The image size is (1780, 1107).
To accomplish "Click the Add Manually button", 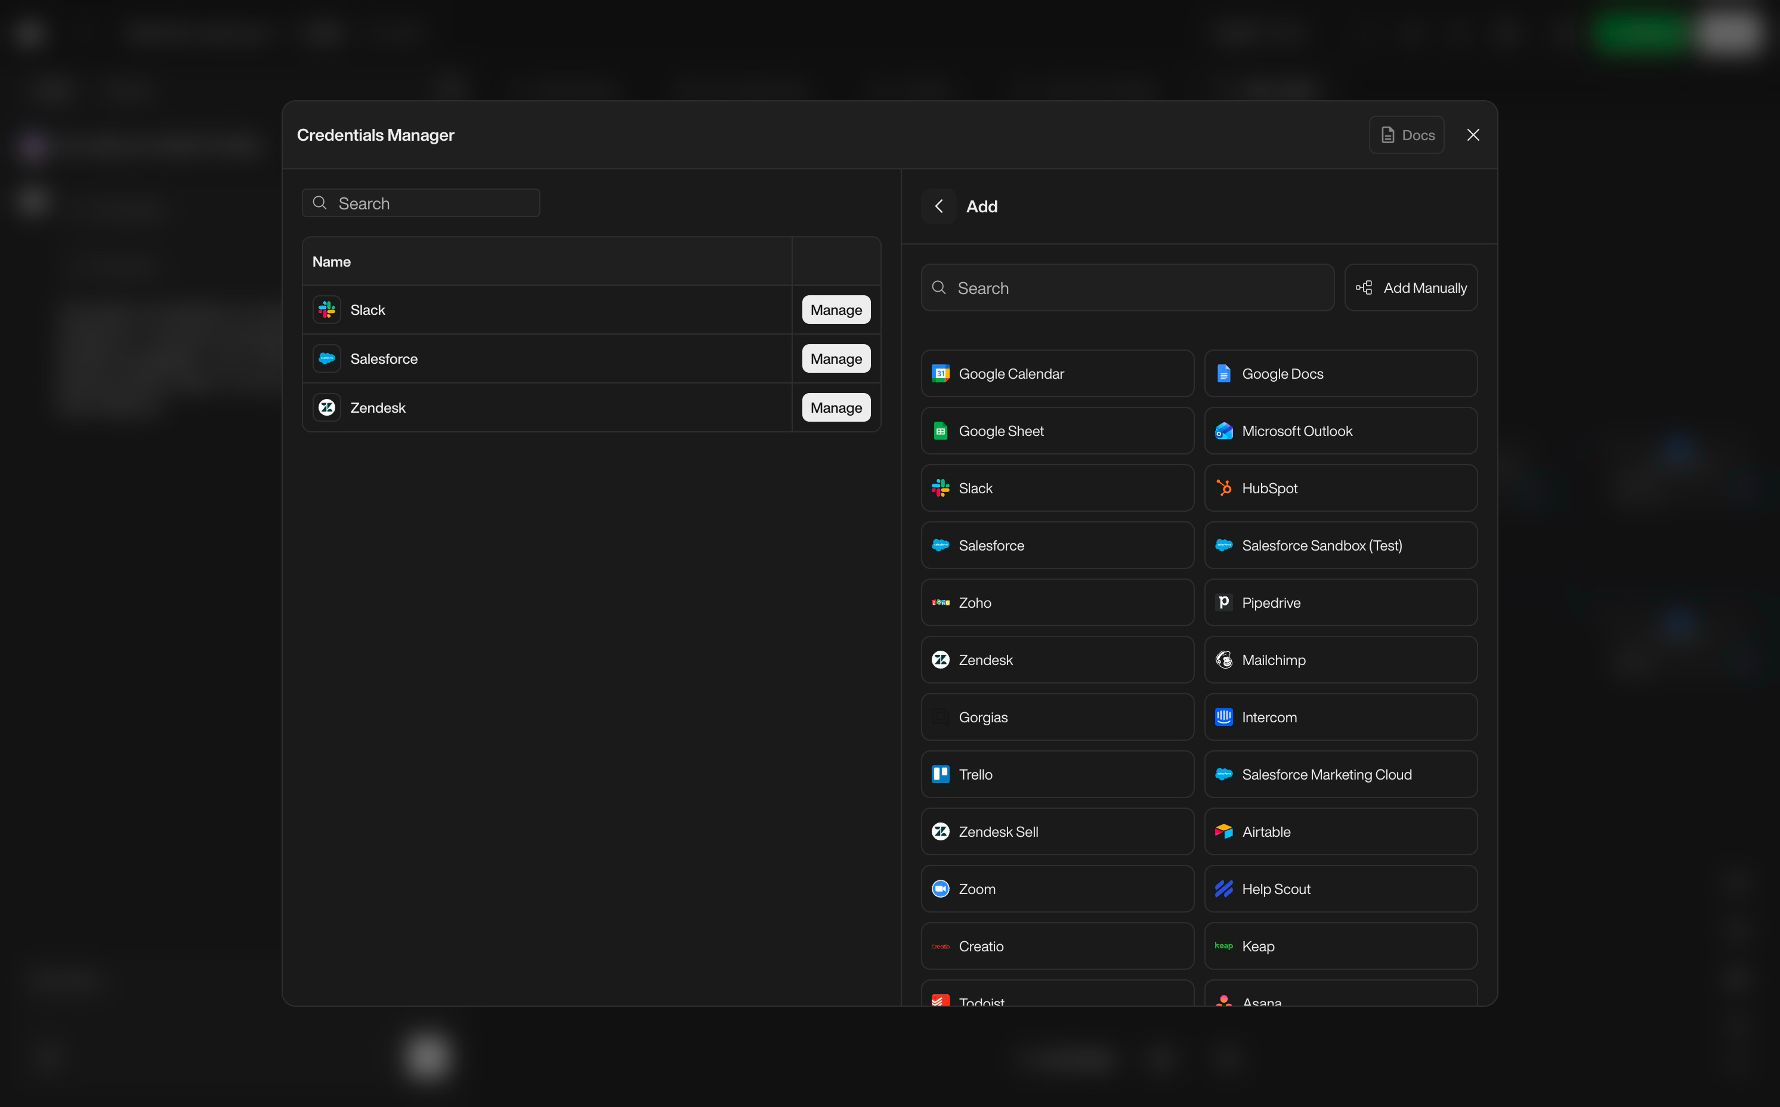I will pos(1410,287).
